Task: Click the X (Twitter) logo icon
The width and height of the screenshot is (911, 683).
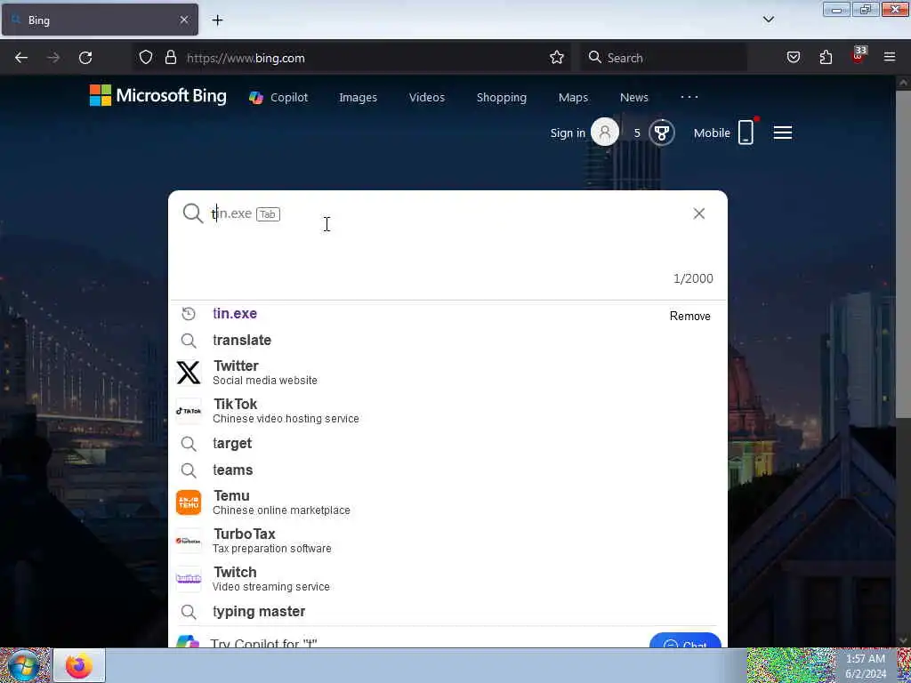Action: coord(189,373)
